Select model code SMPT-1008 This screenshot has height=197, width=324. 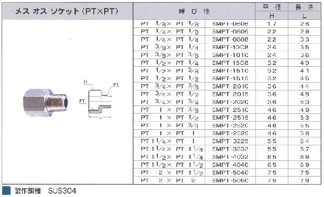coord(230,47)
